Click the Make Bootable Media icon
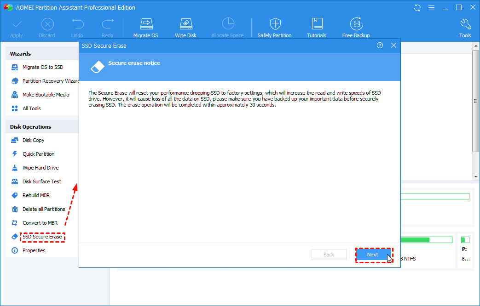 [x=15, y=95]
